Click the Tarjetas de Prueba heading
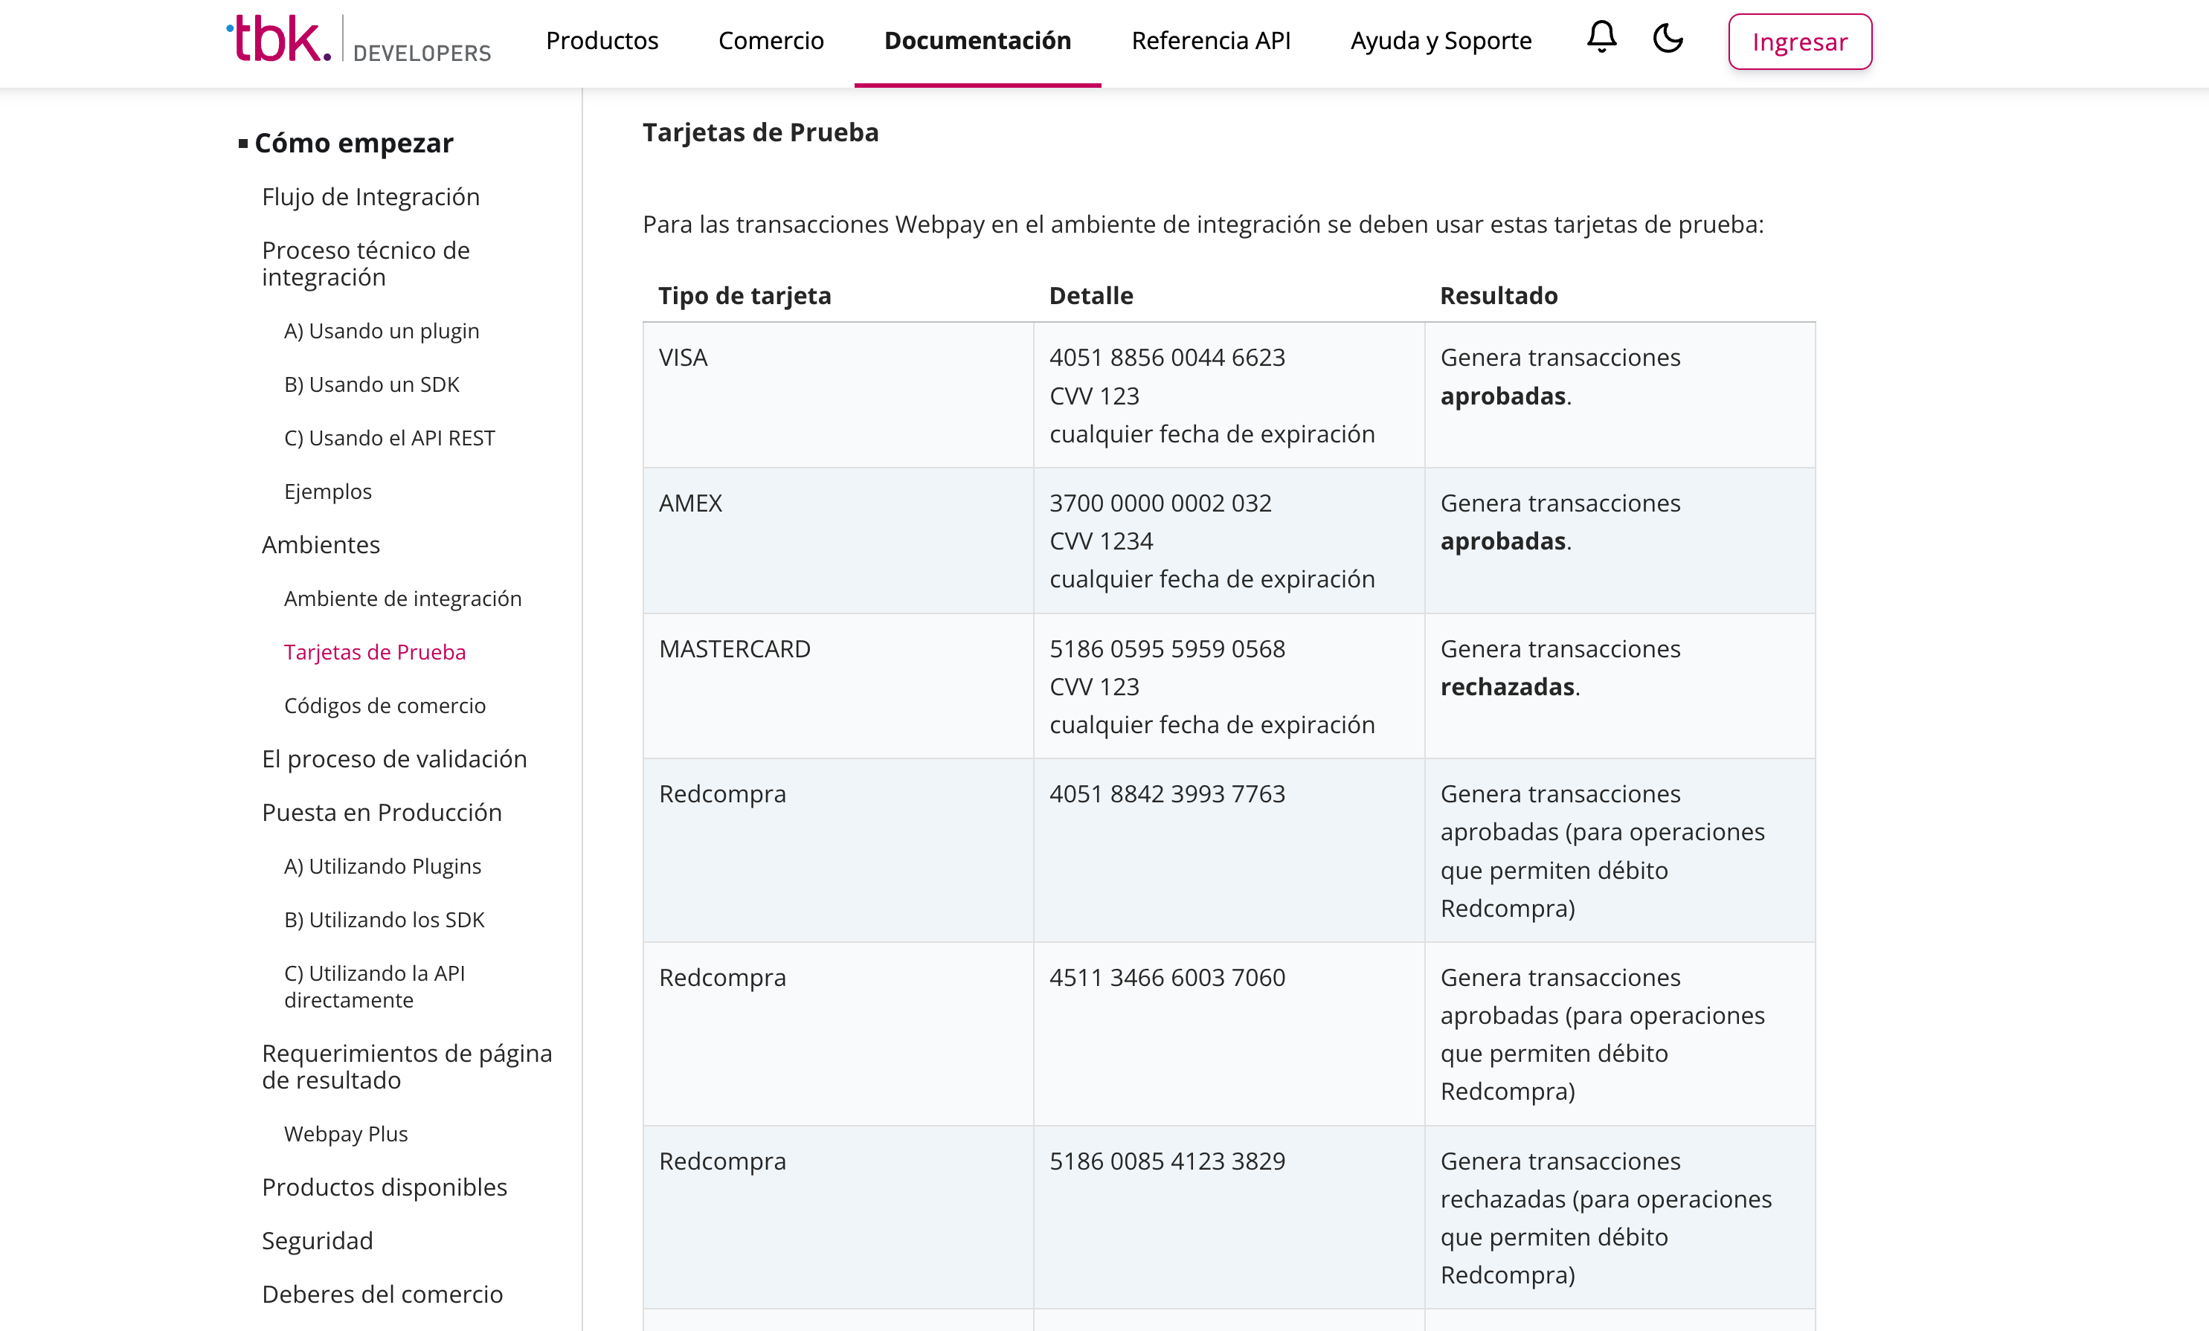Viewport: 2209px width, 1331px height. 760,132
